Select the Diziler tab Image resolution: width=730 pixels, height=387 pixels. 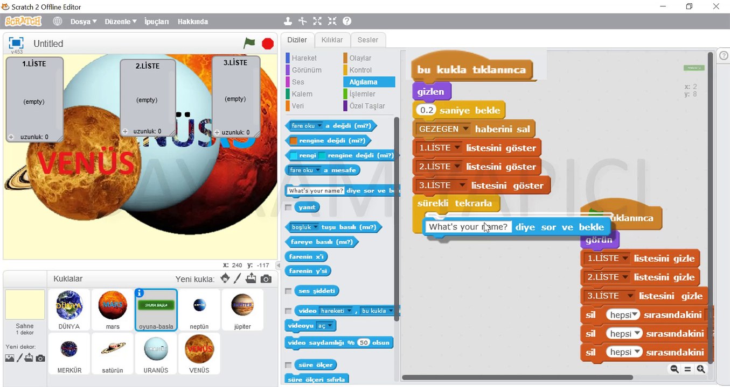[x=297, y=40]
